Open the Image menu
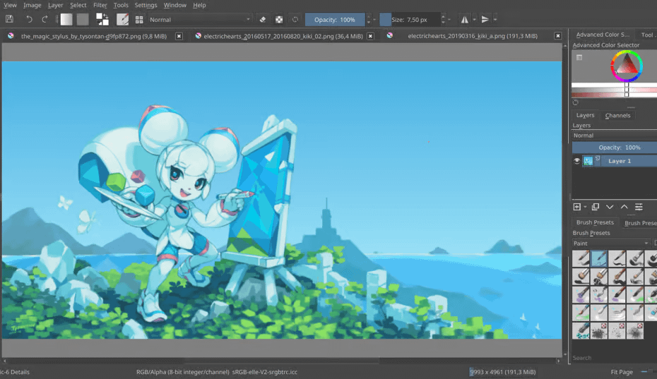The image size is (657, 379). click(x=32, y=5)
